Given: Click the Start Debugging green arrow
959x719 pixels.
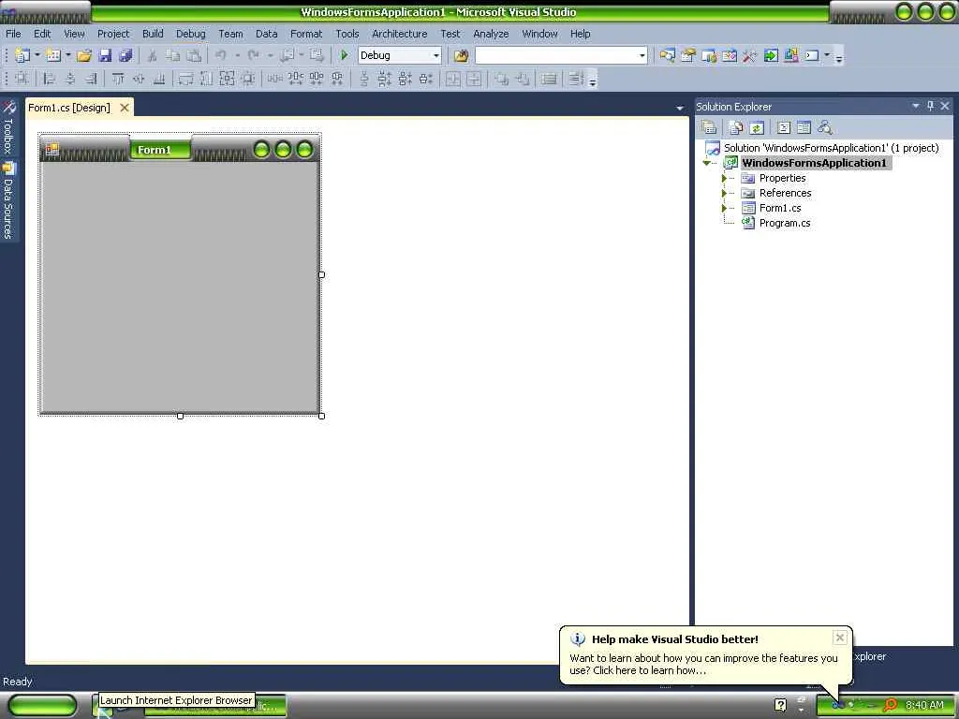Looking at the screenshot, I should coord(345,55).
